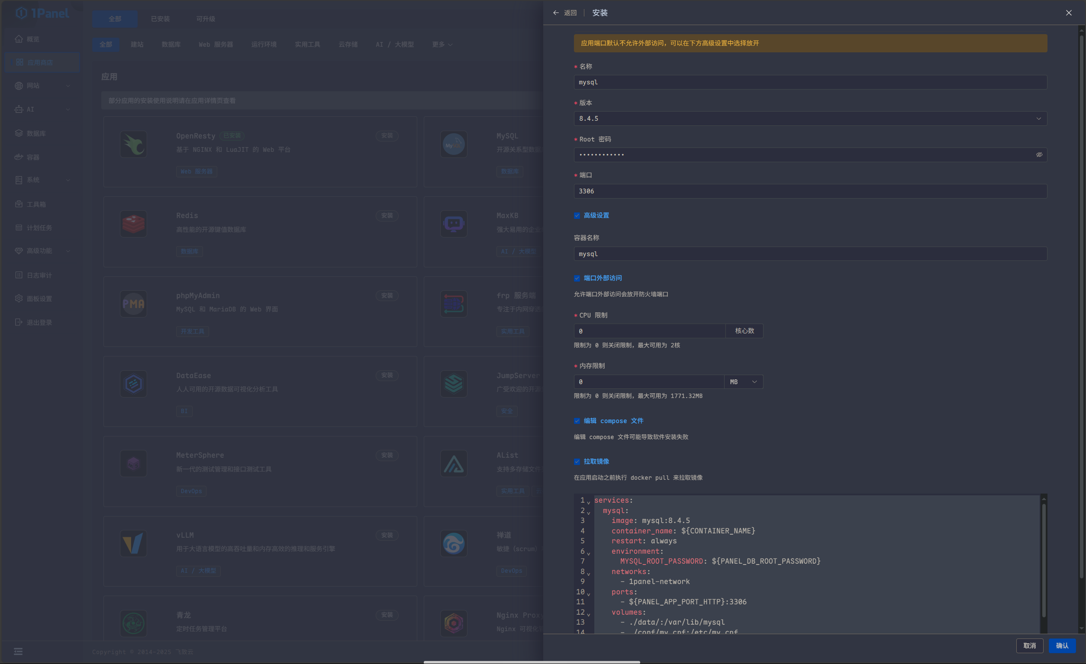Uncheck the 高级设置 checkbox
Viewport: 1086px width, 664px height.
click(x=577, y=215)
